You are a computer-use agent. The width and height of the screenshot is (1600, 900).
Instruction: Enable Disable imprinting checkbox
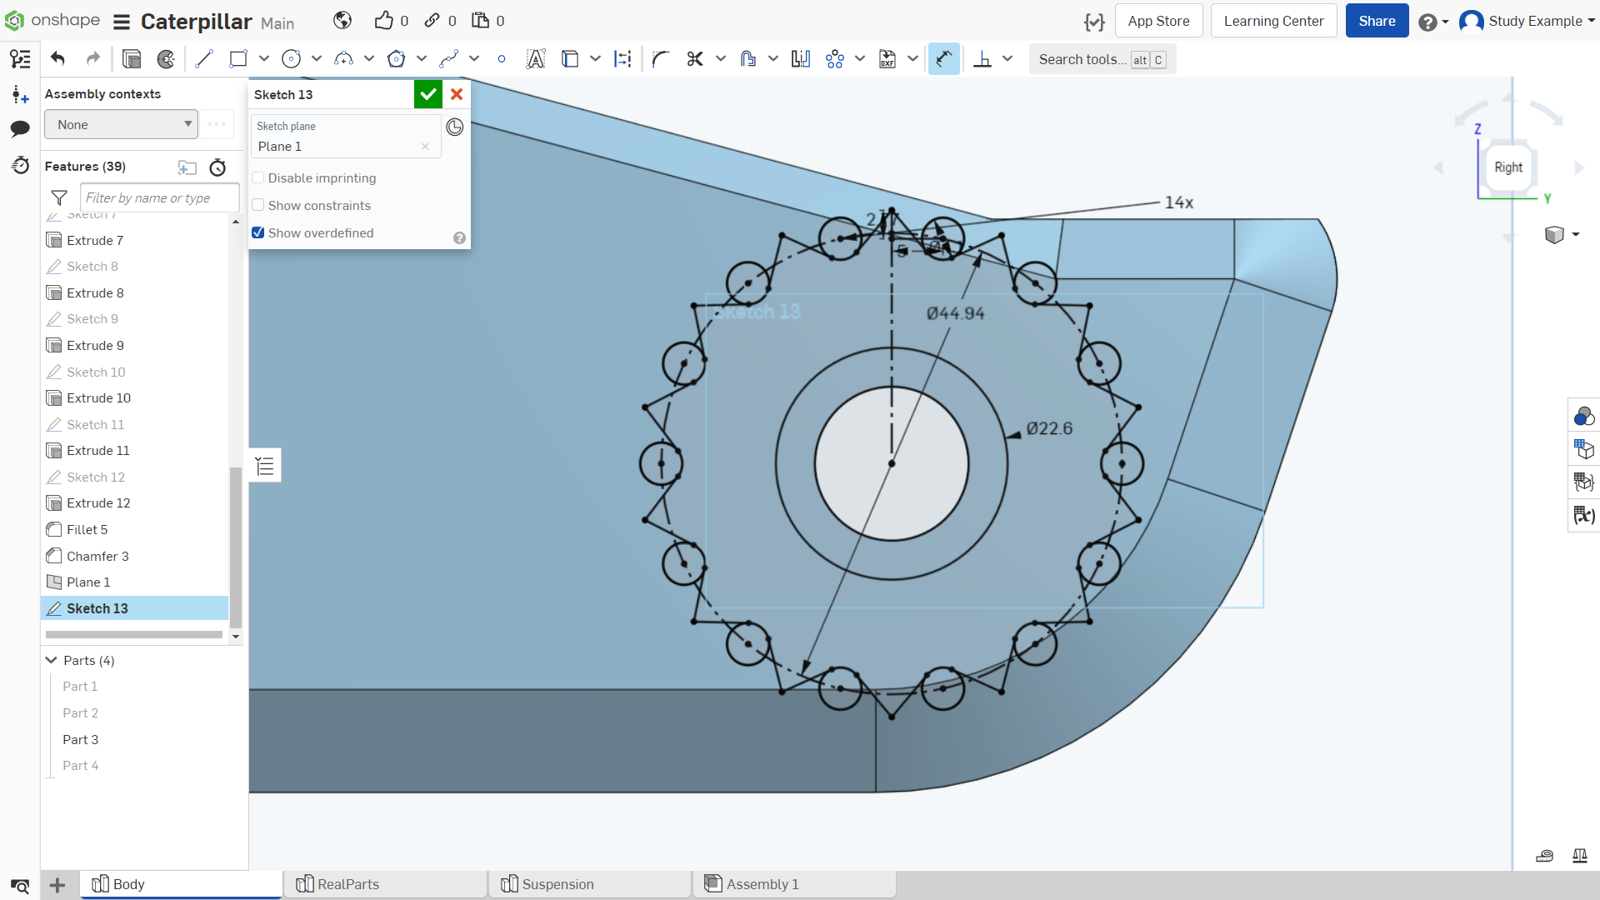click(258, 177)
